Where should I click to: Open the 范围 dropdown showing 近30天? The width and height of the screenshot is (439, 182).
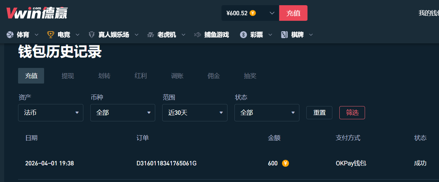(195, 113)
